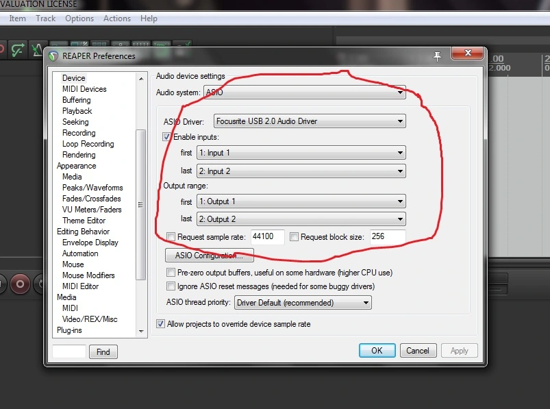The image size is (550, 409).
Task: Select Buffering in the preferences tree
Action: click(77, 100)
